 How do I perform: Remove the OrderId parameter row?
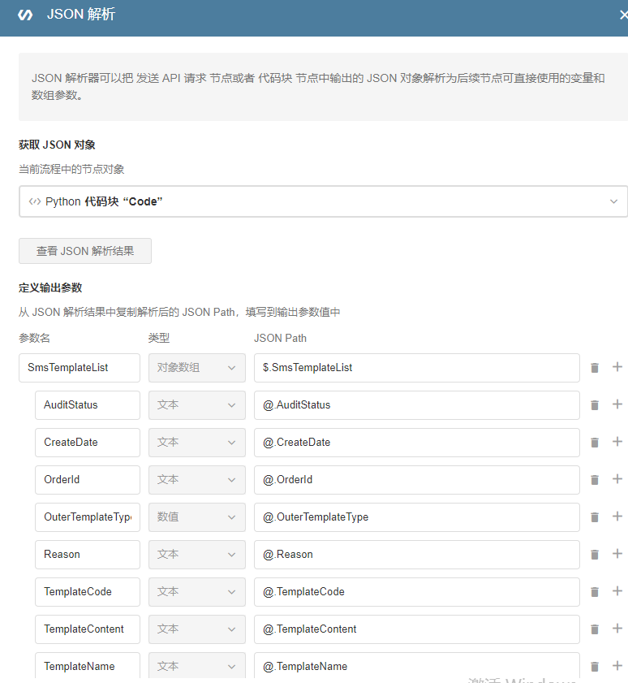click(x=595, y=480)
